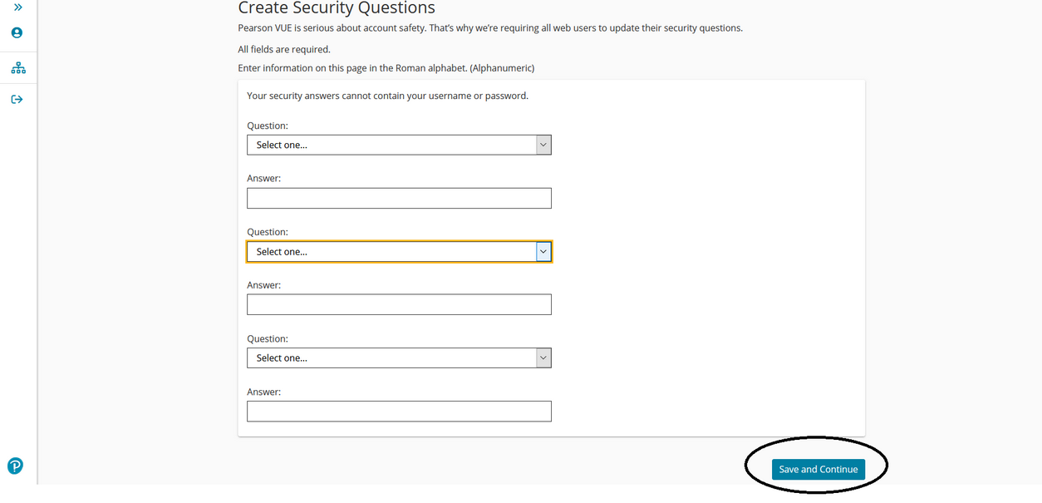Screen dimensions: 1042x503
Task: Click the 'Create Security Questions' heading
Action: 337,8
